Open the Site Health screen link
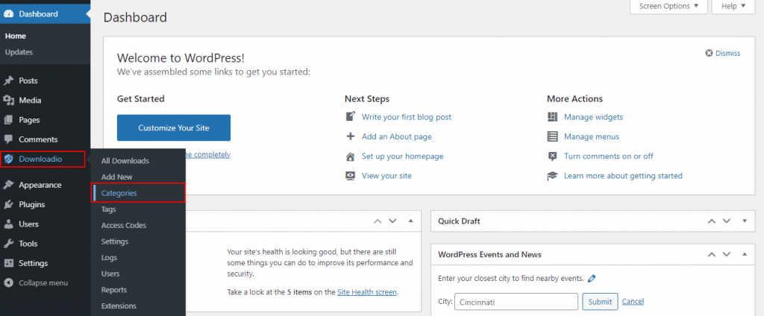764x316 pixels. pos(367,292)
